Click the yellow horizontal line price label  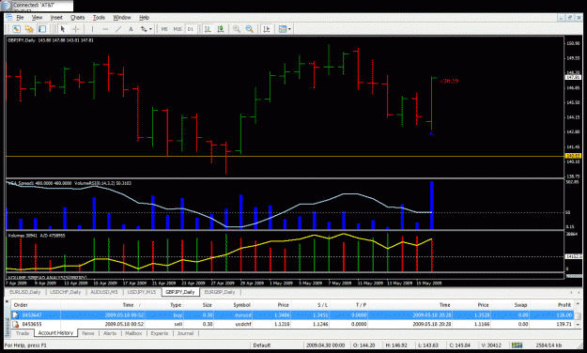tap(573, 156)
